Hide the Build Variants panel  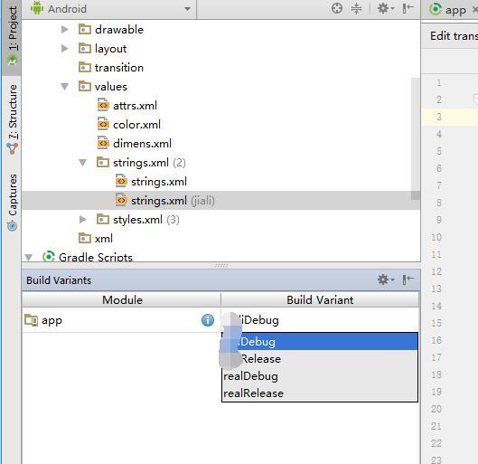tap(408, 279)
